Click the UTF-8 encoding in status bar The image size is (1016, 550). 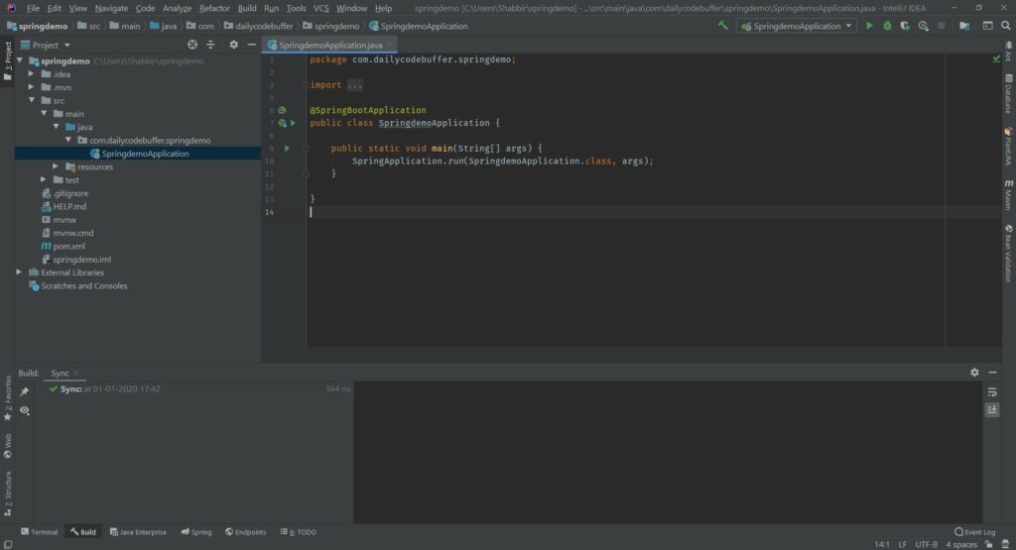(x=926, y=544)
